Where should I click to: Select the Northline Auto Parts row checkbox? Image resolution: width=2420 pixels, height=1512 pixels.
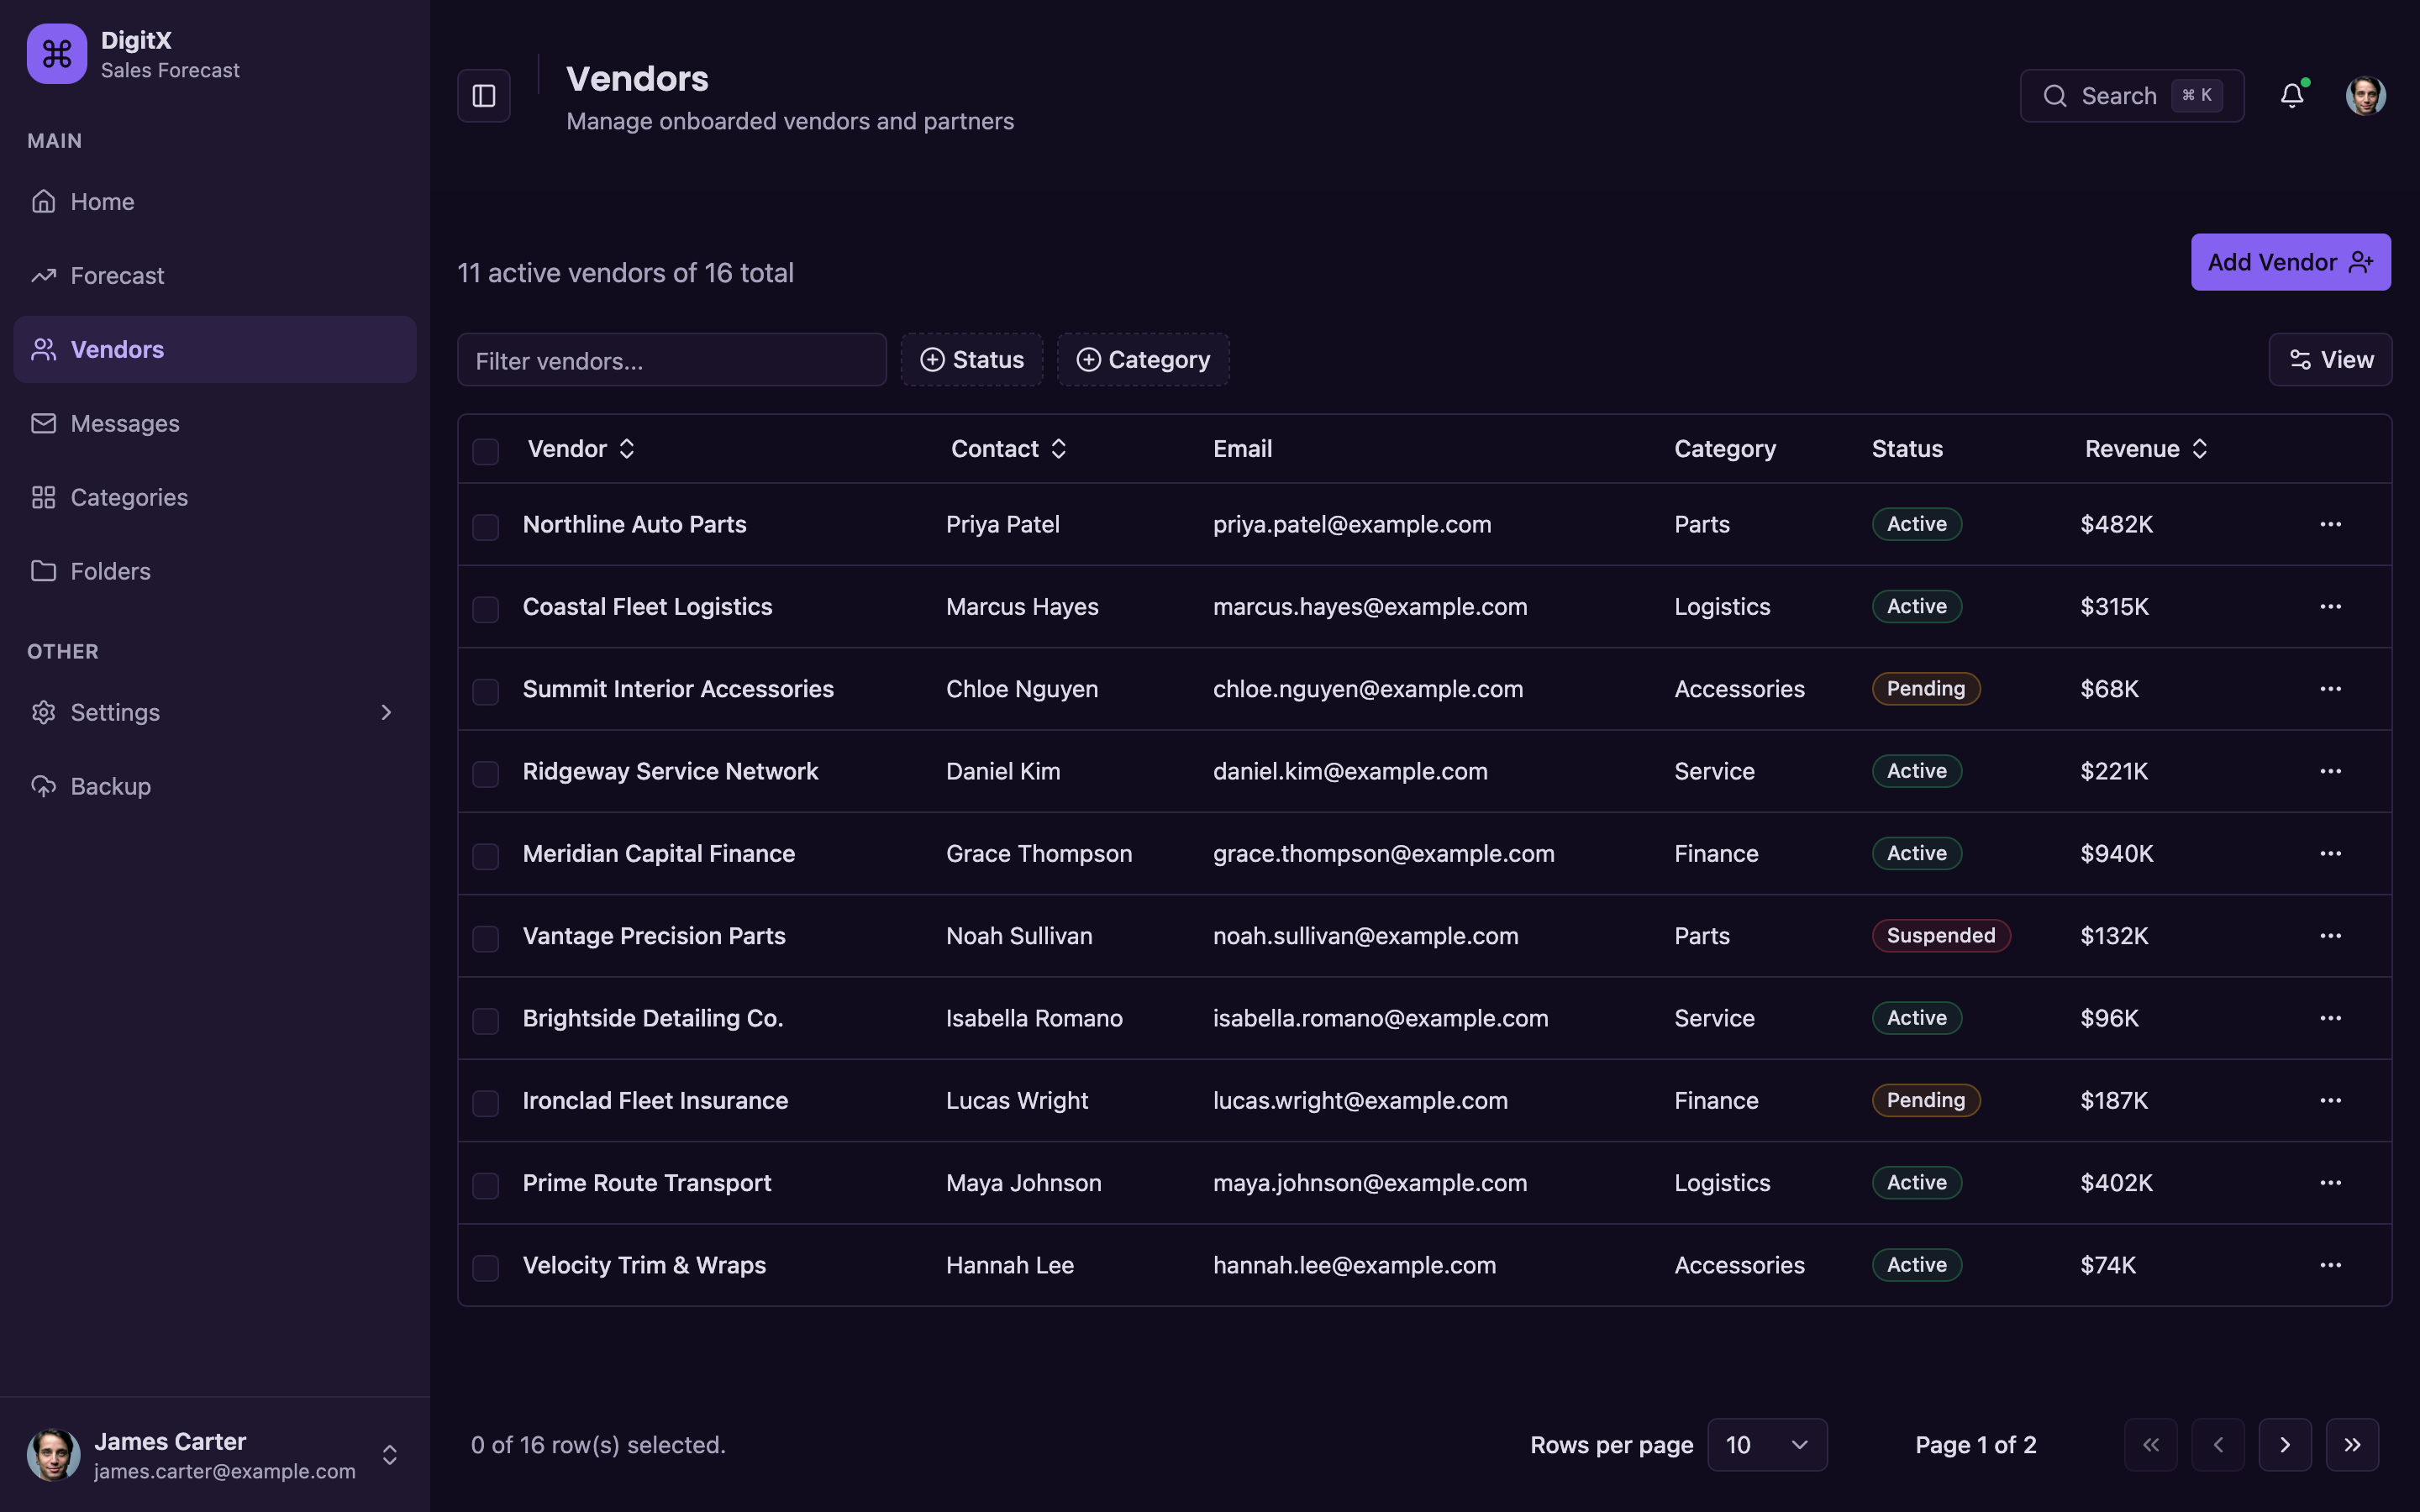[x=486, y=527]
